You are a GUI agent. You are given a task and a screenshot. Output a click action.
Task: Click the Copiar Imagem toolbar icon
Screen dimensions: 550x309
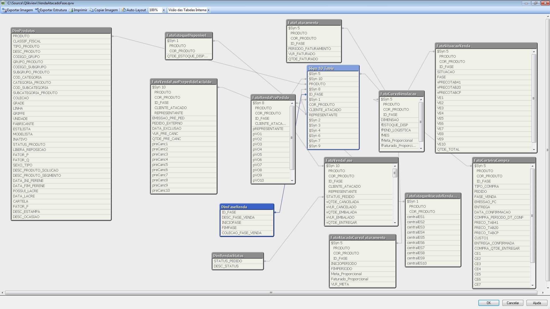point(91,10)
